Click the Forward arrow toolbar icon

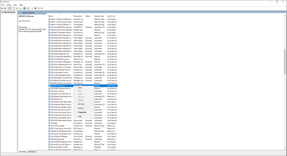click(x=5, y=8)
